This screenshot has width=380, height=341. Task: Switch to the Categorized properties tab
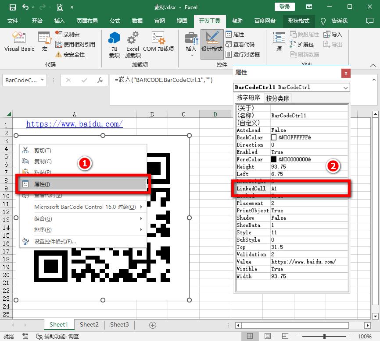(x=277, y=98)
